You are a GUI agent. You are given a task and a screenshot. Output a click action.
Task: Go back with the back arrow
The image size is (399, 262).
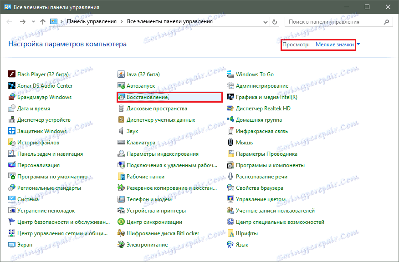[x=9, y=22]
